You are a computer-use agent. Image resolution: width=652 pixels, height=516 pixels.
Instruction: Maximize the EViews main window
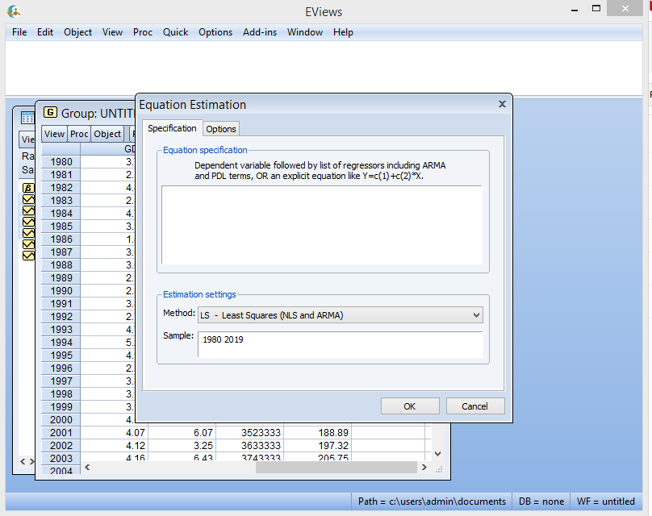[x=596, y=8]
